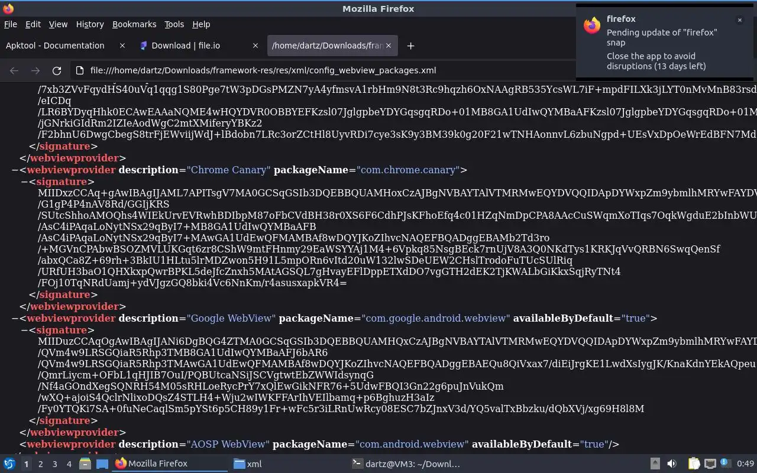Open the file manager icon in the taskbar
The width and height of the screenshot is (757, 473).
(85, 464)
